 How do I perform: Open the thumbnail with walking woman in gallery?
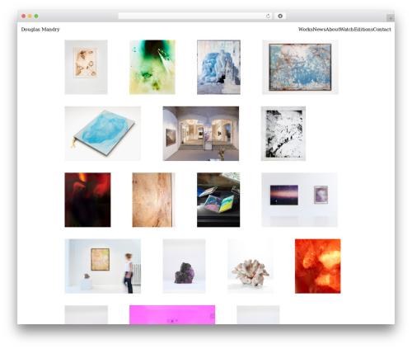103,266
